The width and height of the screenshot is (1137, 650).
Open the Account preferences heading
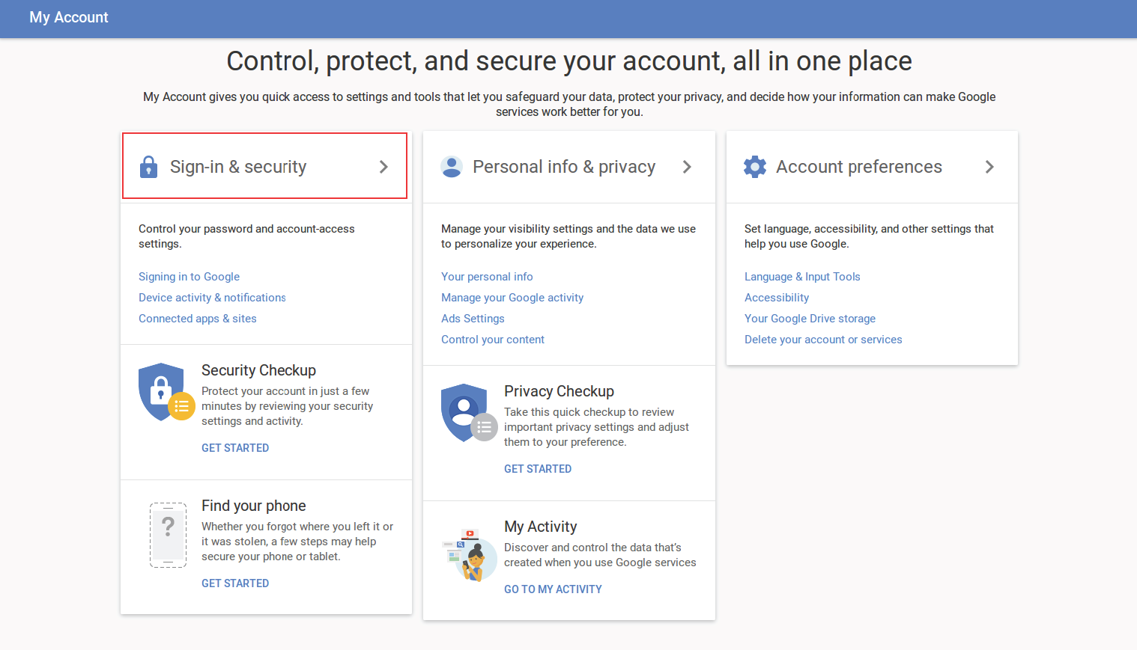(858, 167)
